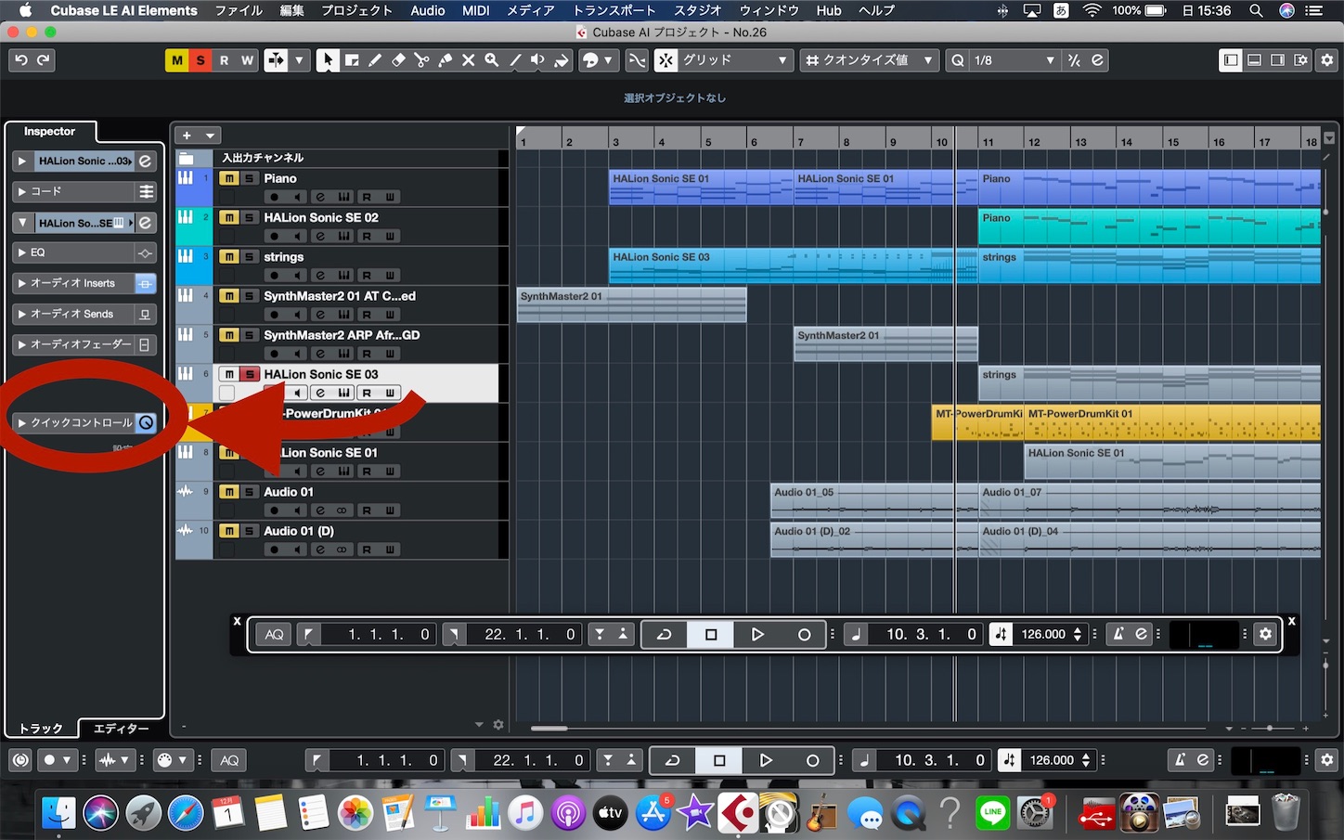This screenshot has width=1344, height=840.
Task: Select the Split scissors tool
Action: click(x=421, y=60)
